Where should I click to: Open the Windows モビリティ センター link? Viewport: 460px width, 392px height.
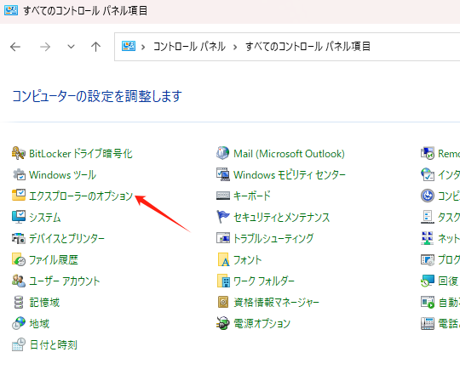click(x=290, y=175)
